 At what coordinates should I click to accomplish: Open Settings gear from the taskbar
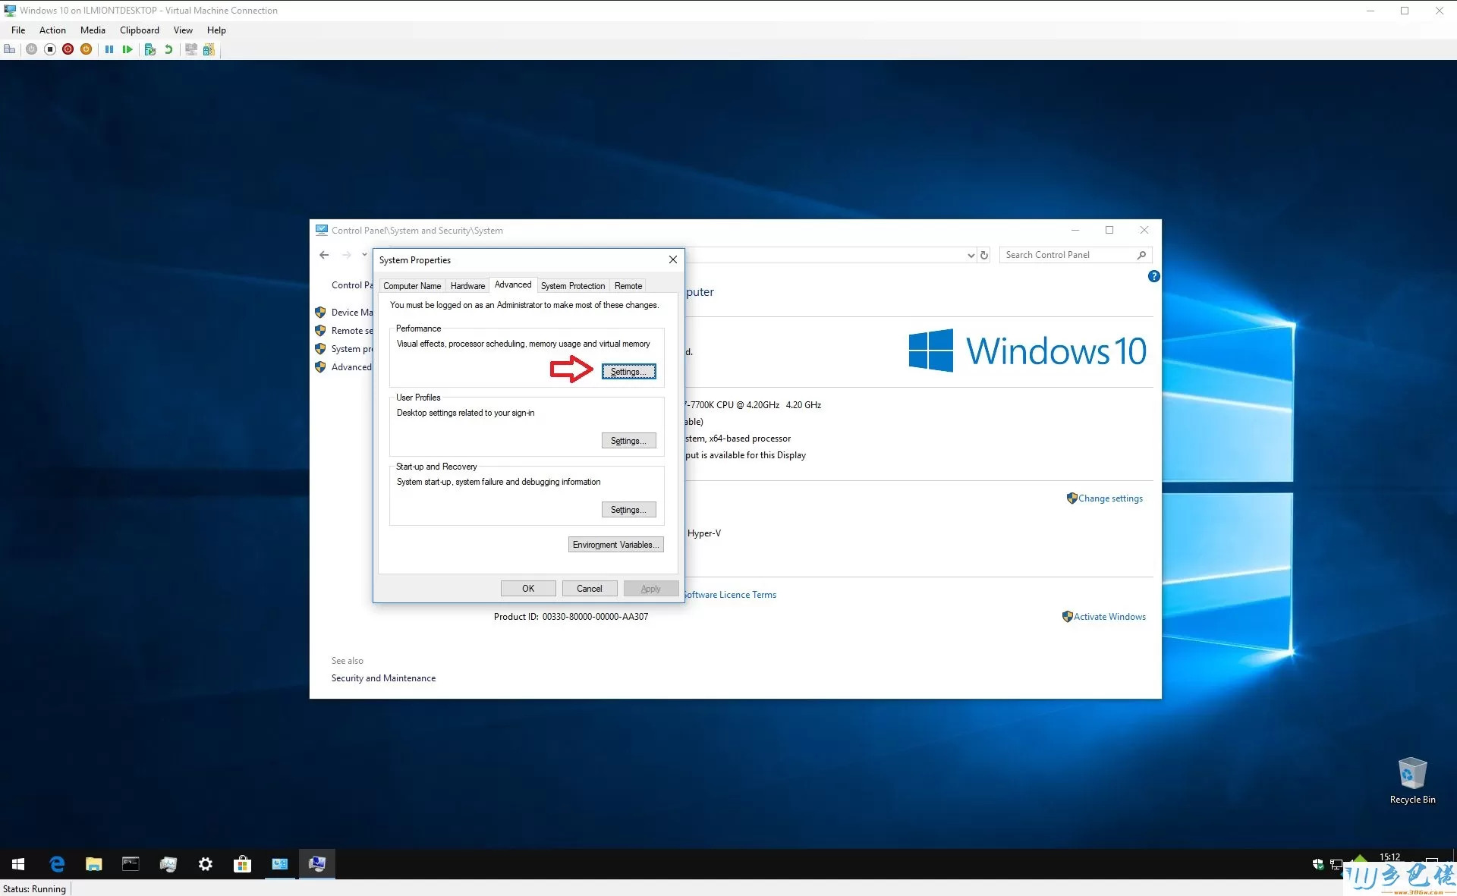point(206,863)
